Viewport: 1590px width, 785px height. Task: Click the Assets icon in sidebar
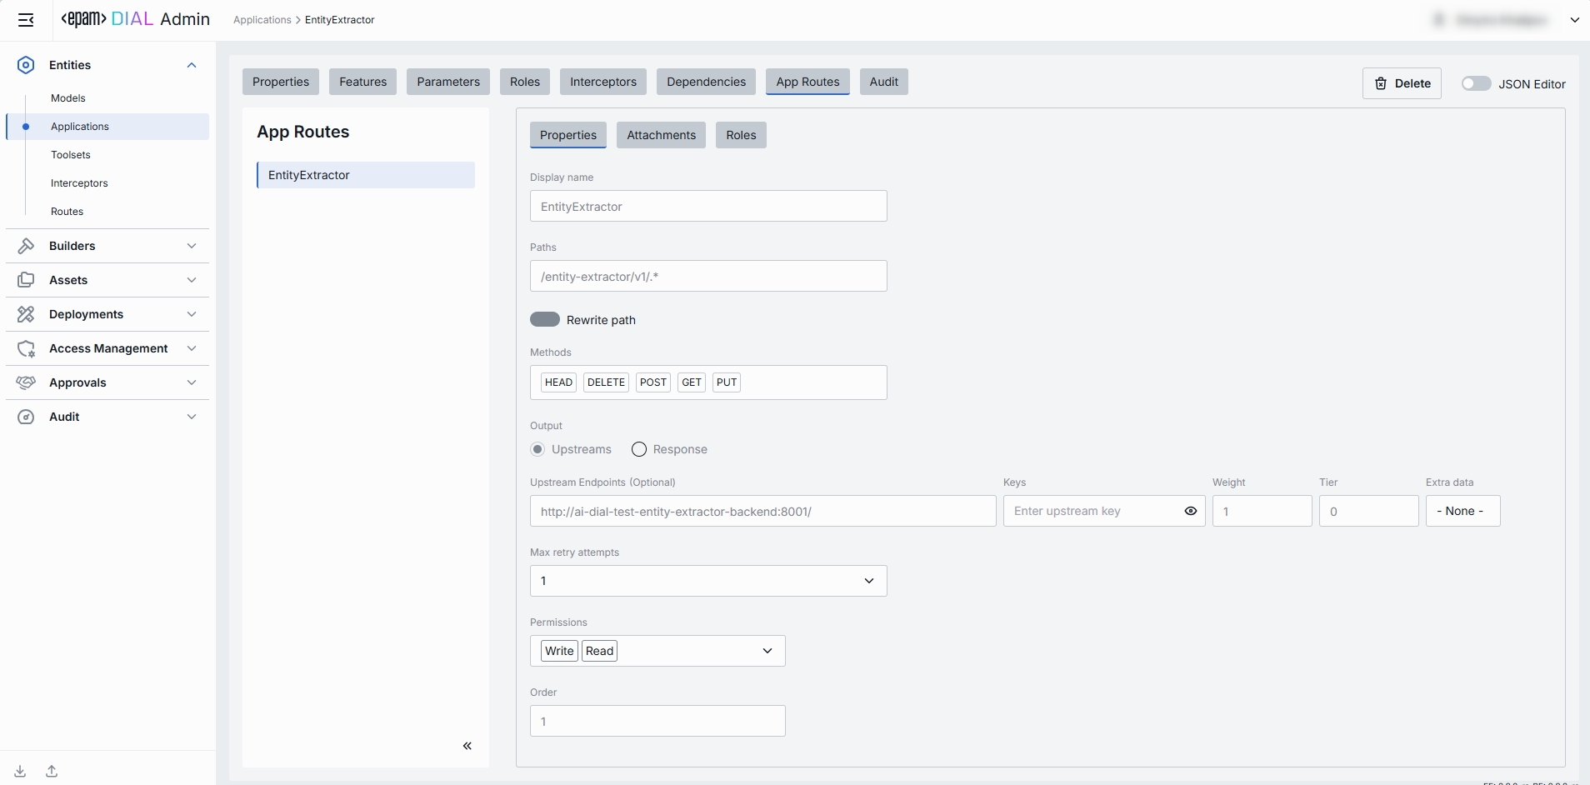point(26,280)
